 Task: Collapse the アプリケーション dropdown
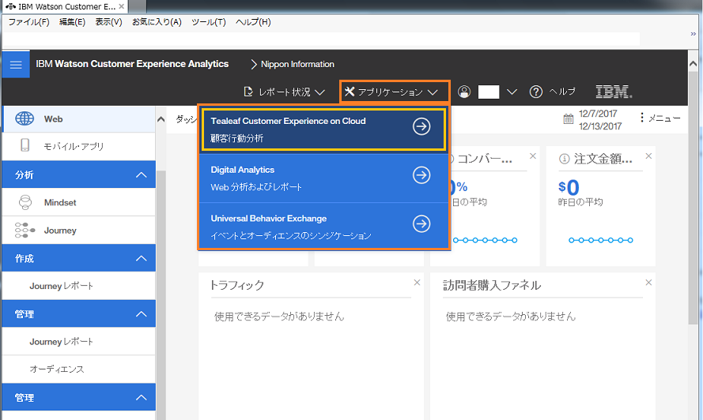tap(433, 92)
